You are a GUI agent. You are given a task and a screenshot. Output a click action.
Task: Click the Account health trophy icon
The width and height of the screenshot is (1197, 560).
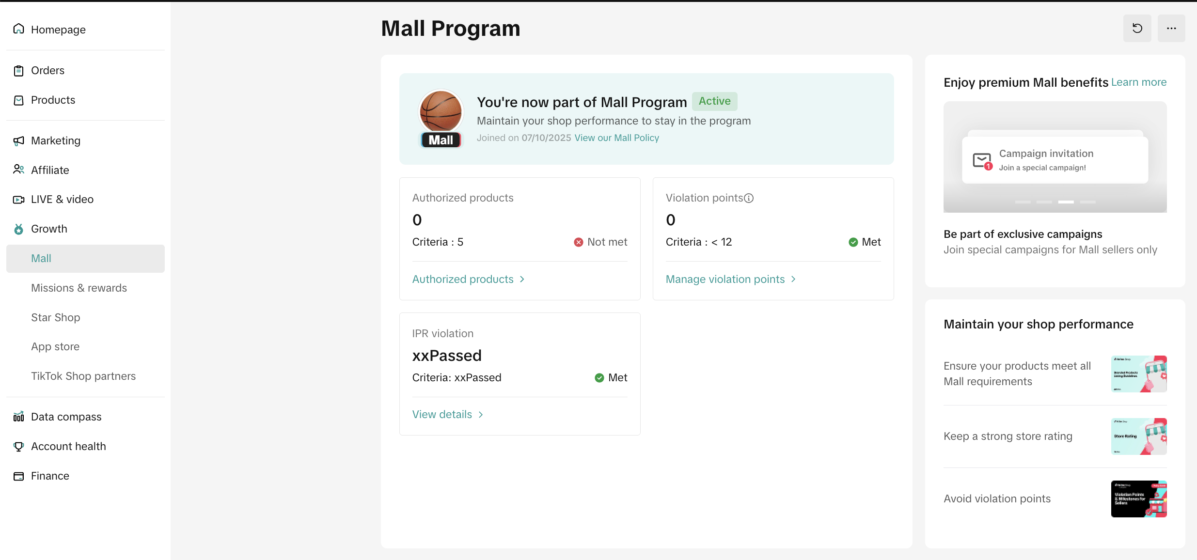tap(19, 447)
